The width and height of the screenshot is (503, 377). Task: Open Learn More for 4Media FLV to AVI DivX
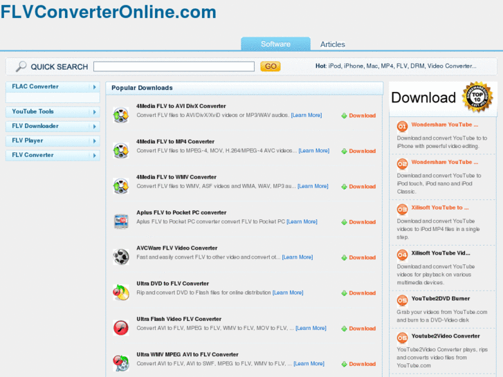(307, 116)
